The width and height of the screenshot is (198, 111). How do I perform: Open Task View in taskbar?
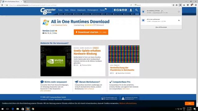[x=7, y=109]
